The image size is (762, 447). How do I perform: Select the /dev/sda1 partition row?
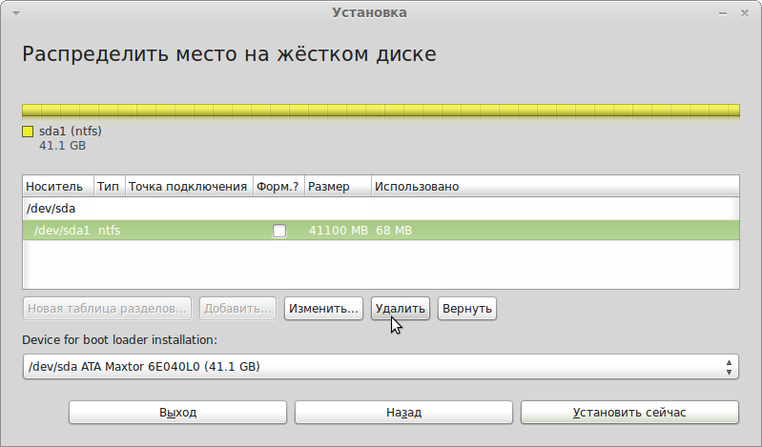(381, 231)
